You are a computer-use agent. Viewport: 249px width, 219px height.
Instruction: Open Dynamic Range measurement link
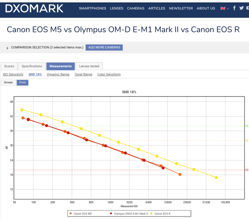pos(58,74)
